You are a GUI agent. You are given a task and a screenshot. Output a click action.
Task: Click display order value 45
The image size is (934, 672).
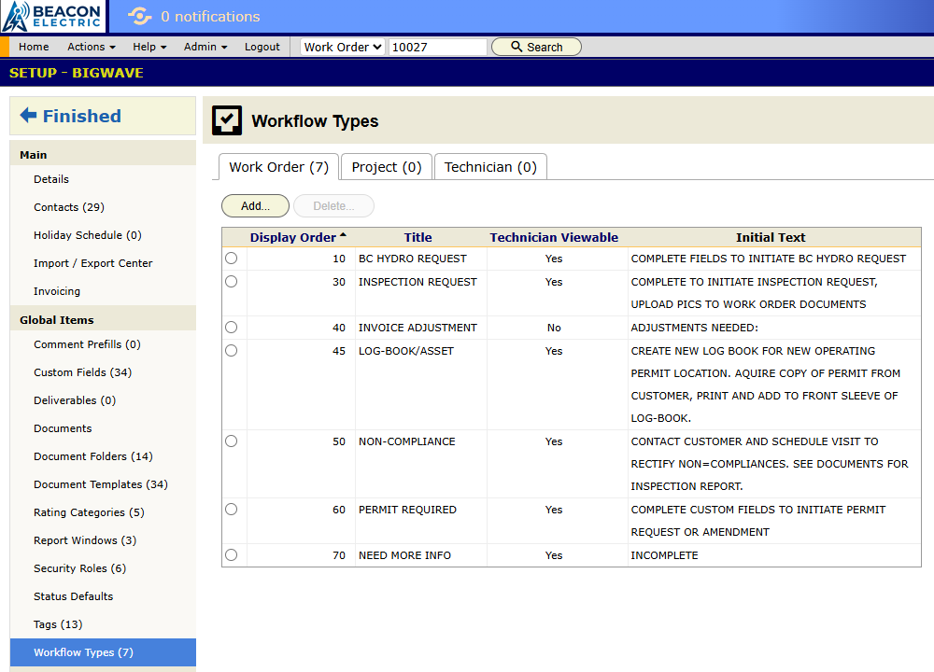[x=339, y=351]
